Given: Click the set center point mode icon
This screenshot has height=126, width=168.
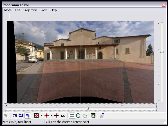Looking at the screenshot, I should tap(28, 116).
